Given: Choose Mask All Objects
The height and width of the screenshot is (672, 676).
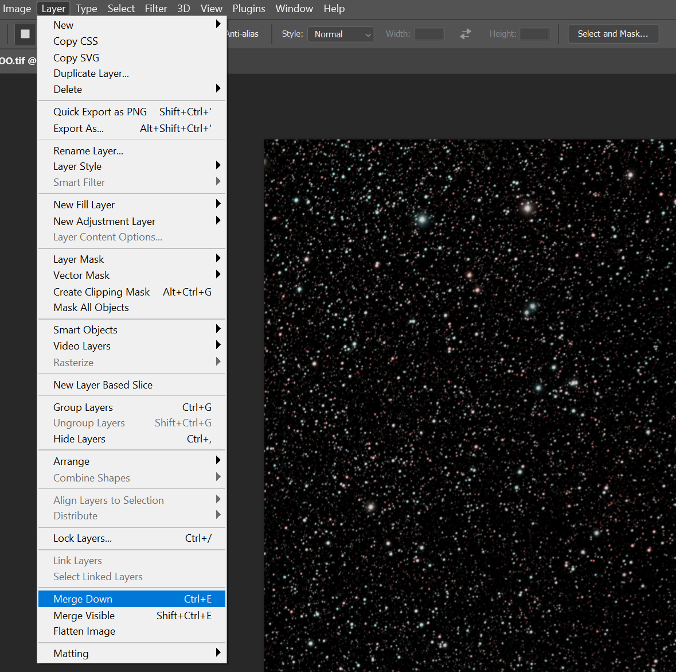Looking at the screenshot, I should [x=132, y=308].
